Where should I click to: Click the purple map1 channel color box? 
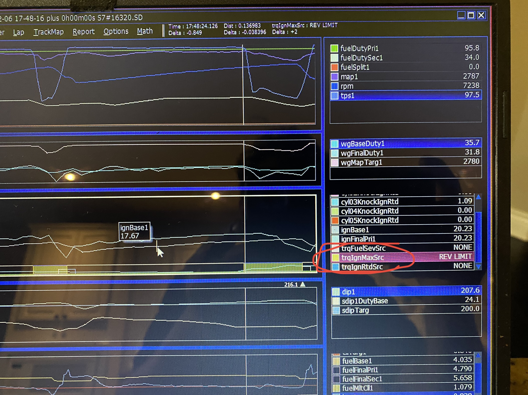tap(334, 76)
